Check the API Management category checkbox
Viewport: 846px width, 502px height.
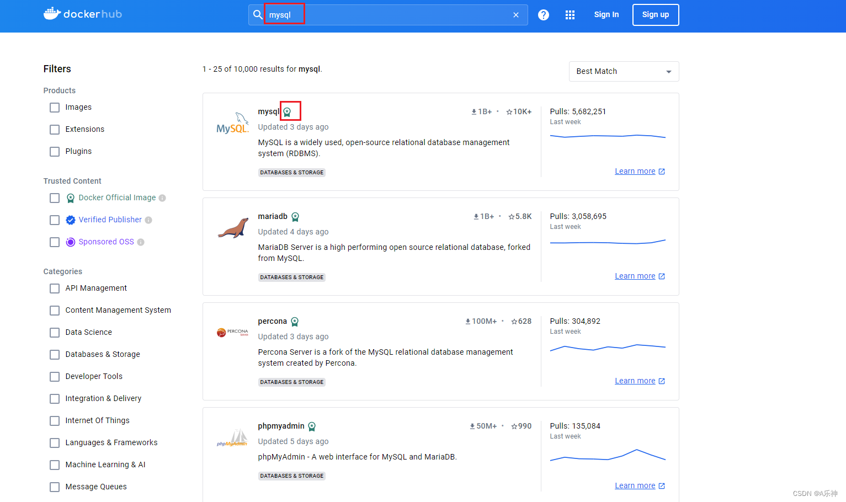pos(55,289)
